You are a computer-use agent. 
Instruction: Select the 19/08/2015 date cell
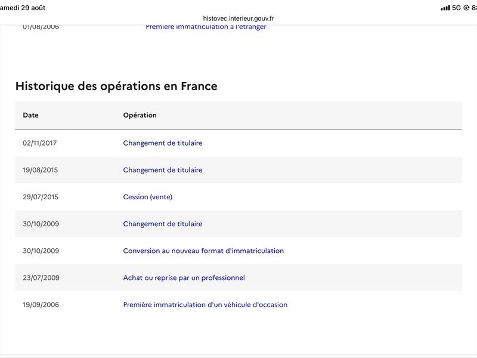pos(40,170)
